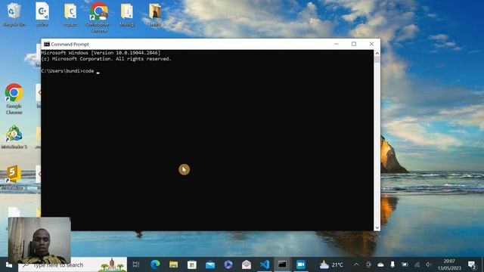
Task: Open the purple play-shaped taskbar app
Action: pyautogui.click(x=228, y=264)
